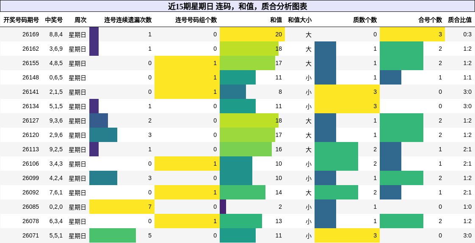Click winning numbers 4,8,5
Screen dimensions: 475x243
click(x=56, y=63)
